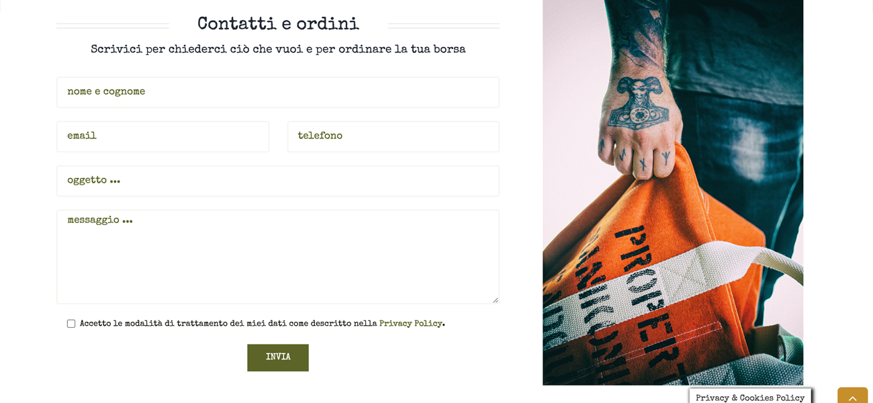Click the Contatti e ordini heading
Image resolution: width=873 pixels, height=403 pixels.
pos(278,24)
